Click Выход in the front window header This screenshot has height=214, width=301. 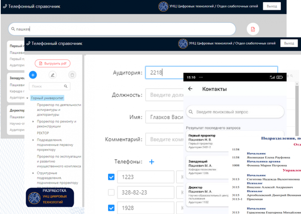tap(289, 43)
